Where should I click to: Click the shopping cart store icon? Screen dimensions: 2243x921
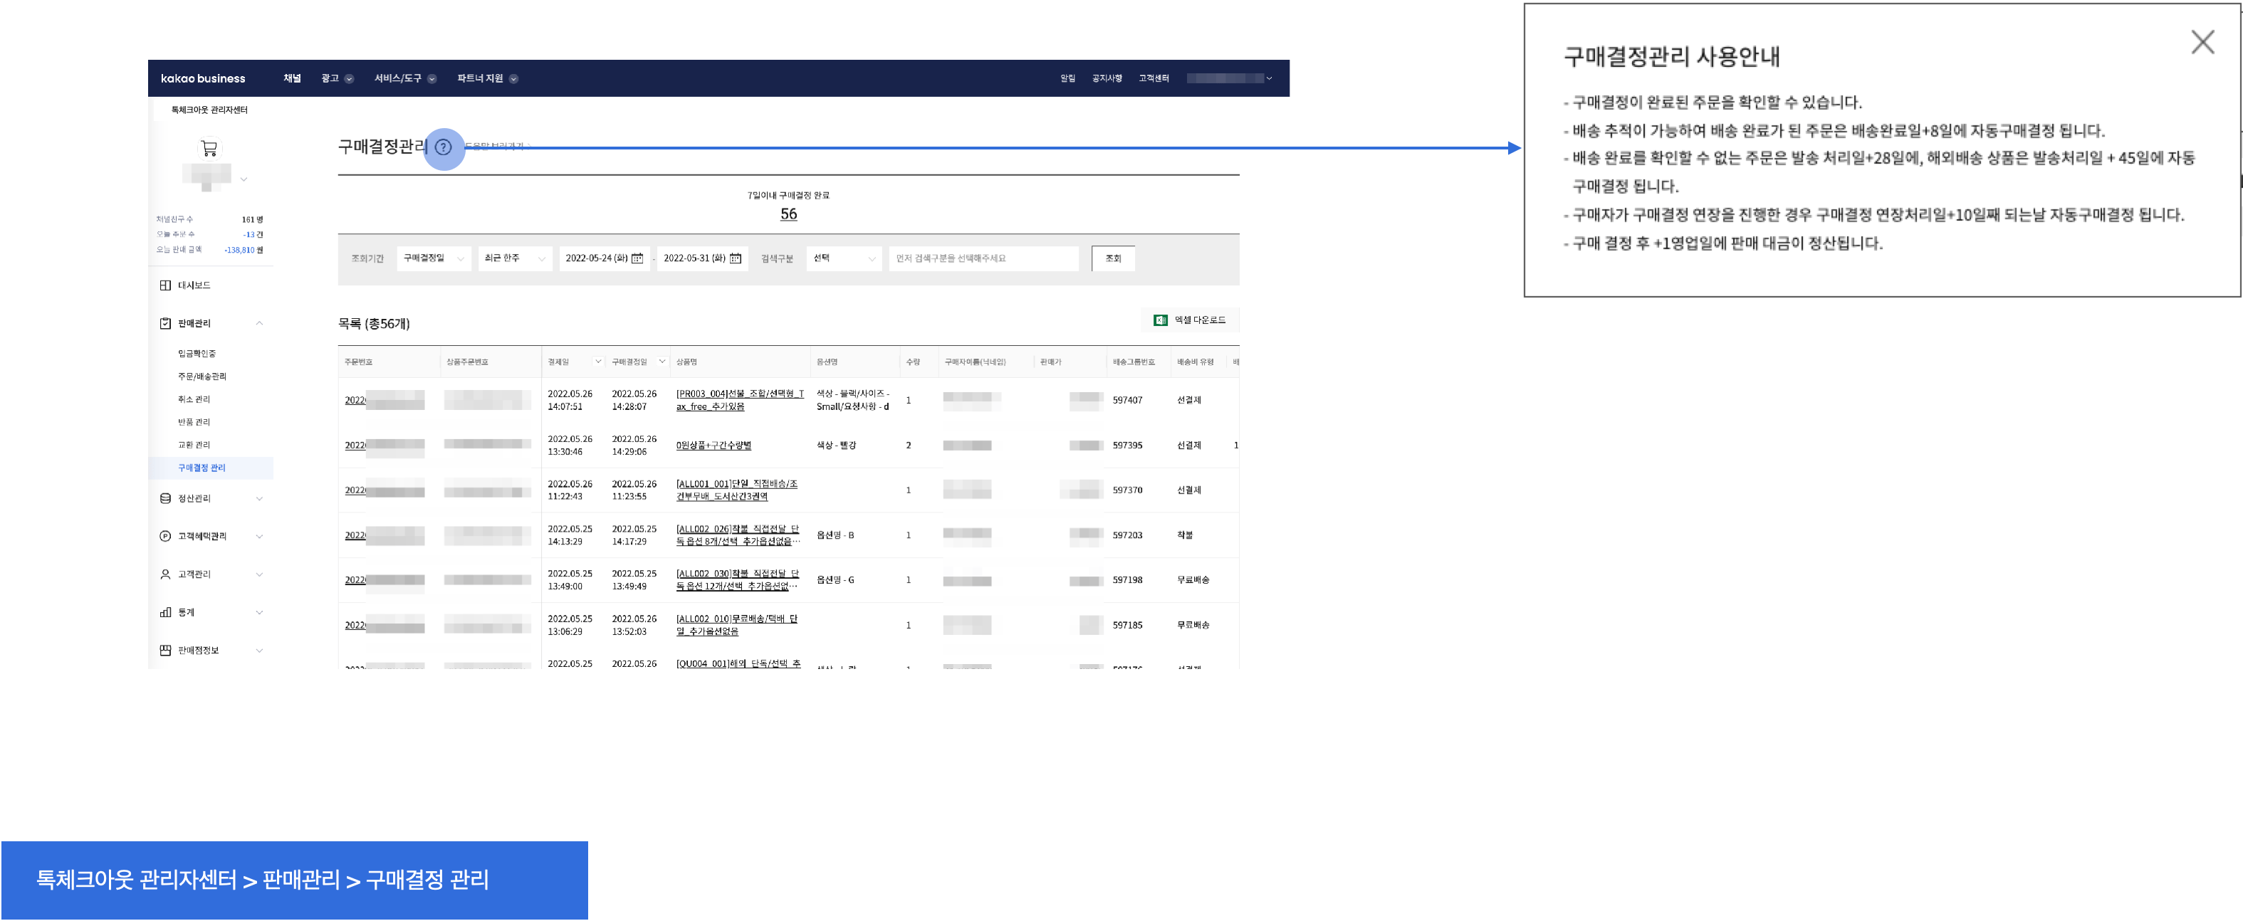(x=209, y=148)
